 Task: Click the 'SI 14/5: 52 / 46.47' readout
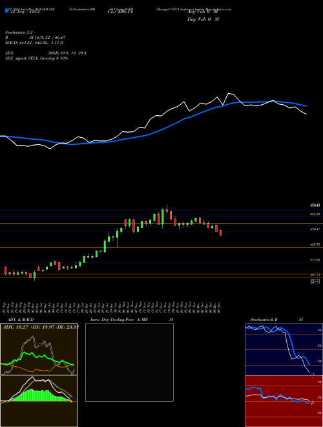tap(47, 38)
